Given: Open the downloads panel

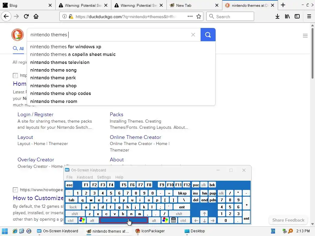Looking at the screenshot, I should click(x=277, y=17).
